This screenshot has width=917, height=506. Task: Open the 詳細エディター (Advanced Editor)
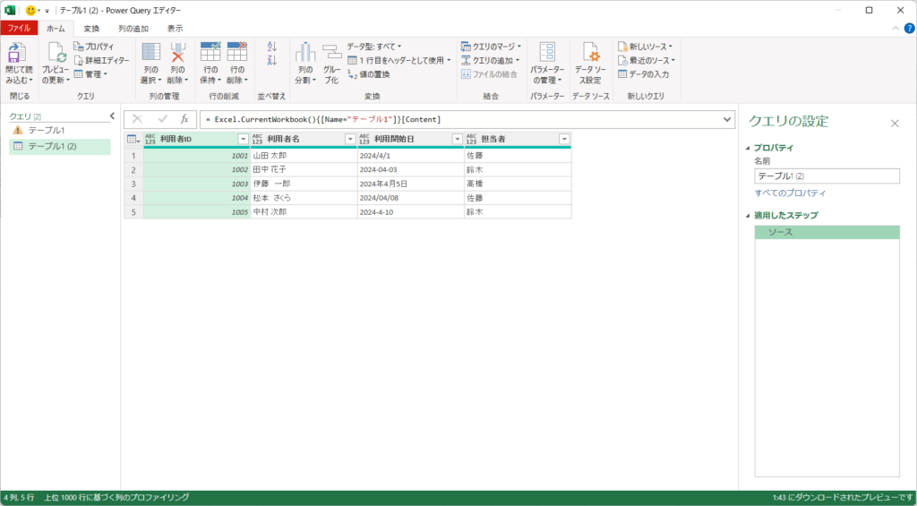coord(102,60)
